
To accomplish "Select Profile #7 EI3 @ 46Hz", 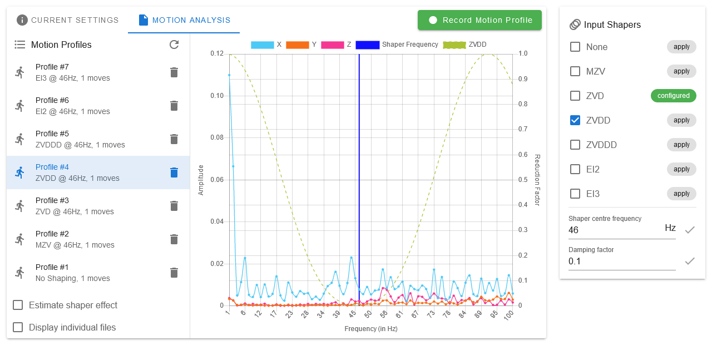I will [x=98, y=72].
